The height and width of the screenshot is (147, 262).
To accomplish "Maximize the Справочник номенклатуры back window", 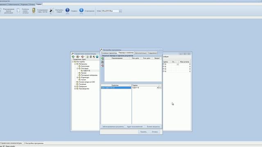I will point(185,54).
